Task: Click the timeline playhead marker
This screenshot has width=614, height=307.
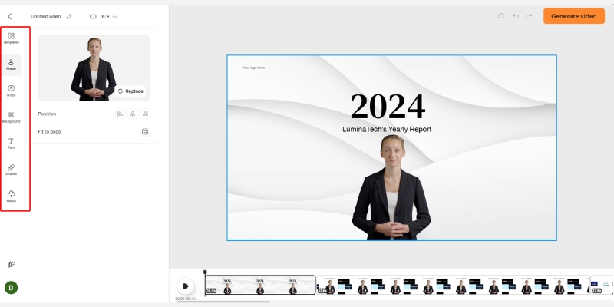Action: point(205,272)
